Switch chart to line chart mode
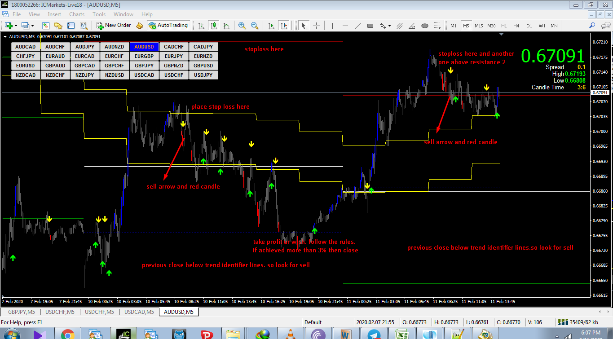This screenshot has height=339, width=613. [x=226, y=26]
